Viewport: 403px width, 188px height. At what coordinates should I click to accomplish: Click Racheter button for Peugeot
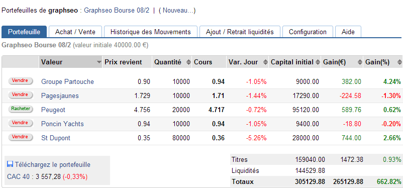coord(21,109)
